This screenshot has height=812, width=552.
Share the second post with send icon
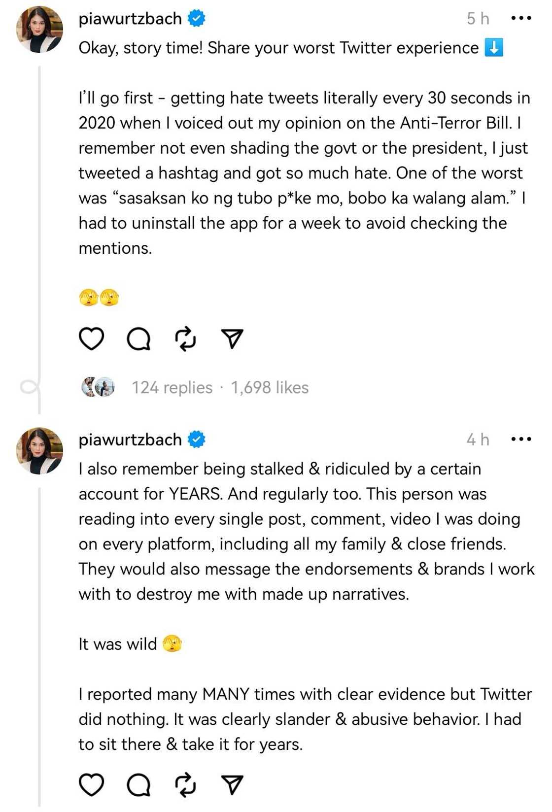point(232,785)
